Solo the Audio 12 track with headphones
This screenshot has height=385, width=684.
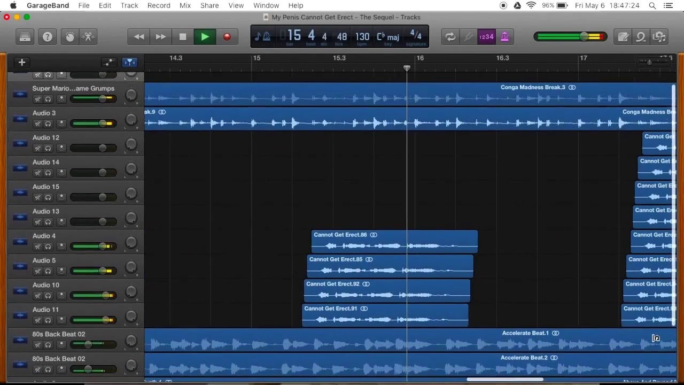pos(48,148)
